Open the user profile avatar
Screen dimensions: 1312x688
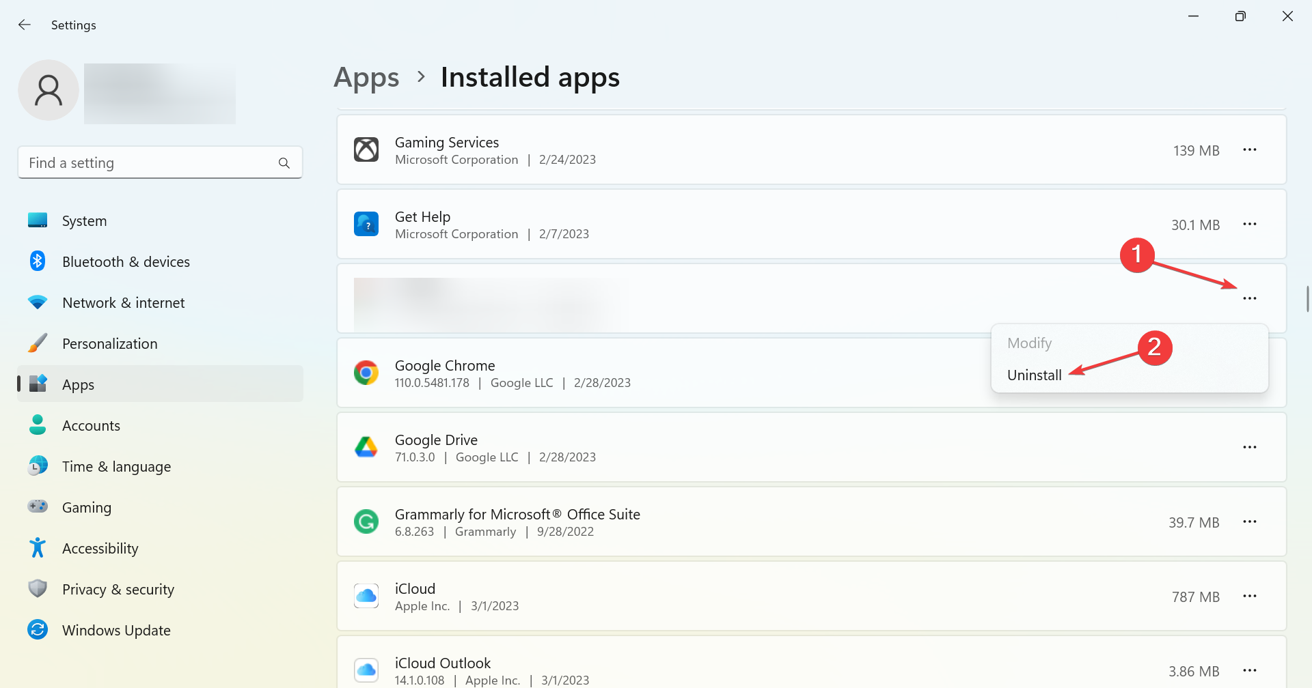tap(49, 90)
